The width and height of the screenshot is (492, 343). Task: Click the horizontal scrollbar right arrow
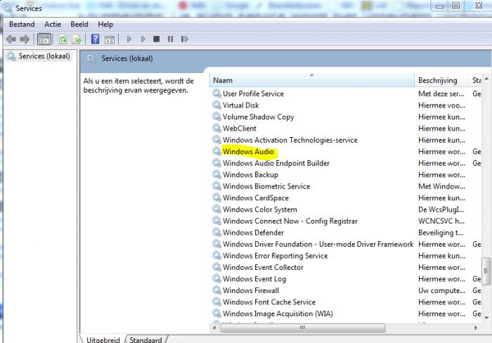pos(476,328)
